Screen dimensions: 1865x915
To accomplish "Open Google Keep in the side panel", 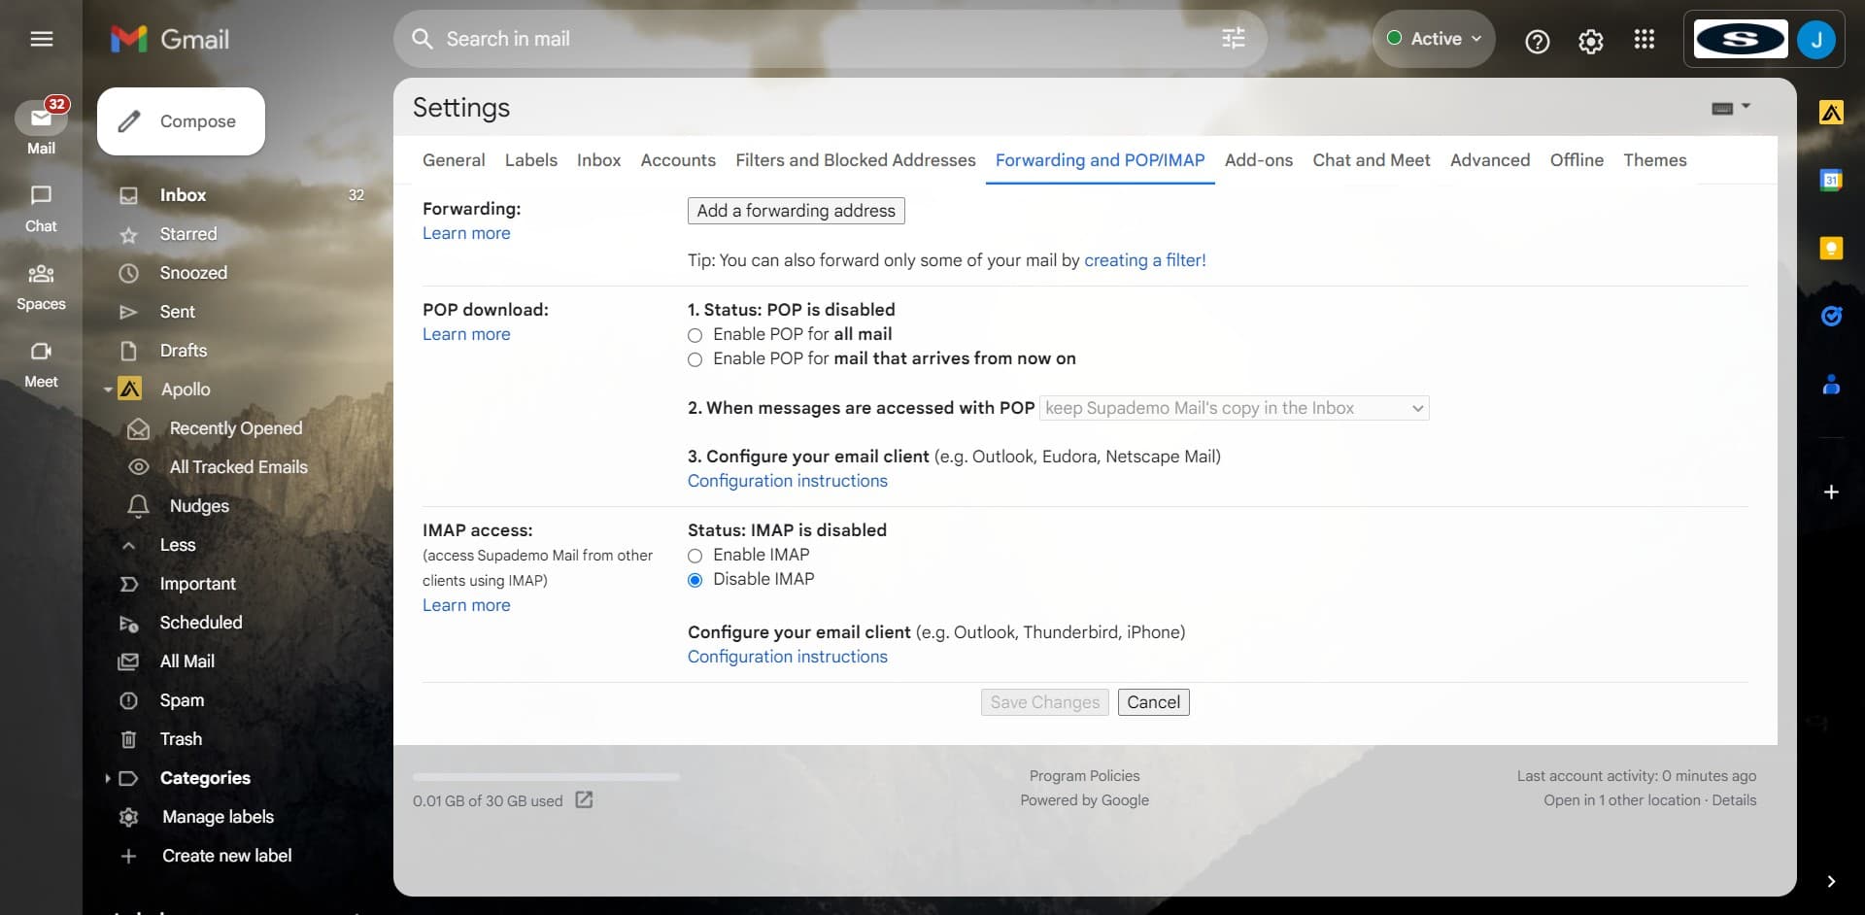I will point(1832,249).
